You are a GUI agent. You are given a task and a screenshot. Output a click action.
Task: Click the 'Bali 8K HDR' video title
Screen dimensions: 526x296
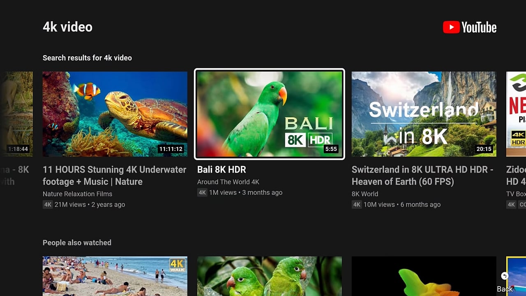pyautogui.click(x=221, y=169)
